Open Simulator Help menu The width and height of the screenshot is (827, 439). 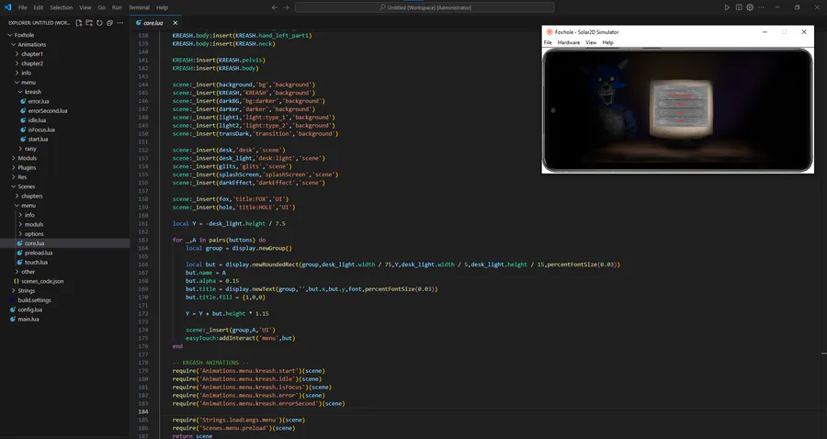(607, 42)
